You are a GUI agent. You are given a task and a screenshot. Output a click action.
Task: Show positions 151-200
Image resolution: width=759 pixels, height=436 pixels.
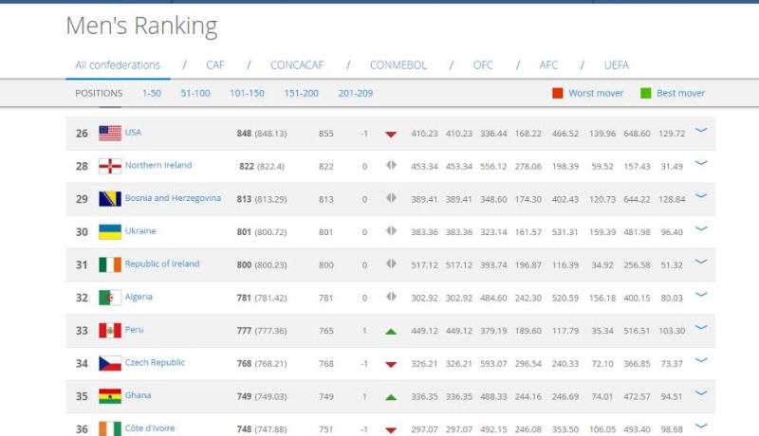[x=301, y=93]
